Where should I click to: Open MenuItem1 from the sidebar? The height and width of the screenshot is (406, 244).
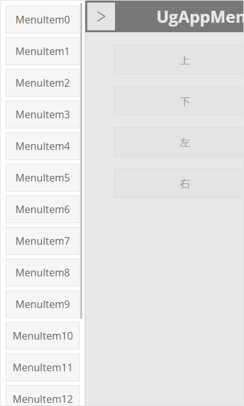[43, 51]
